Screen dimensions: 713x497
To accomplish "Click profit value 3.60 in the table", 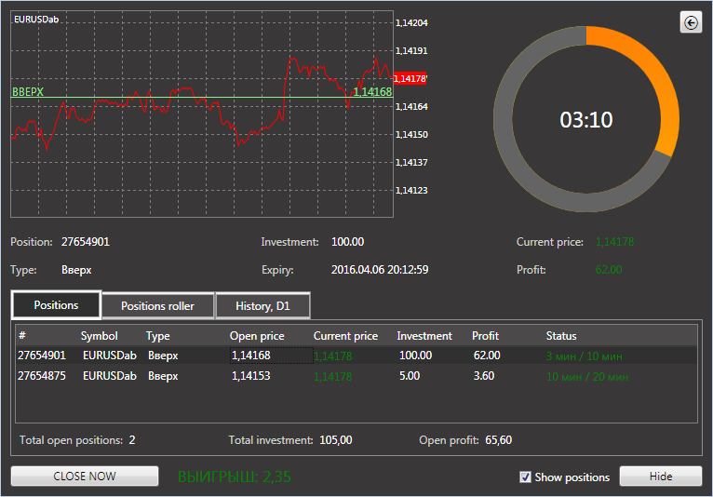I will point(484,376).
